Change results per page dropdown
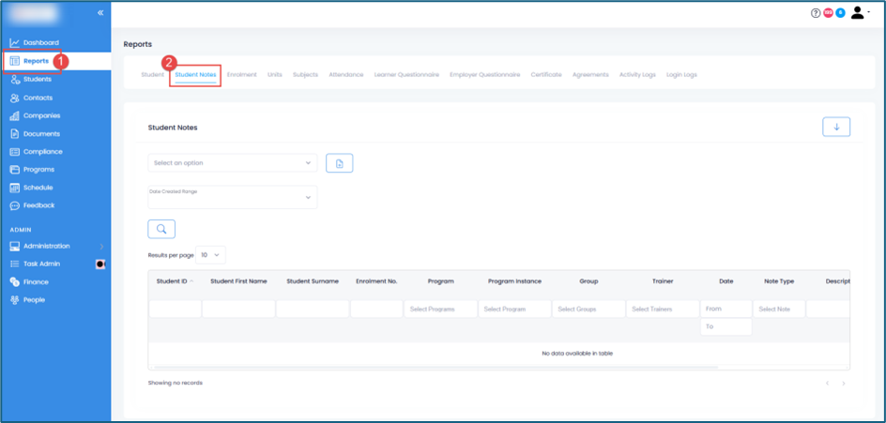This screenshot has height=423, width=886. click(212, 255)
